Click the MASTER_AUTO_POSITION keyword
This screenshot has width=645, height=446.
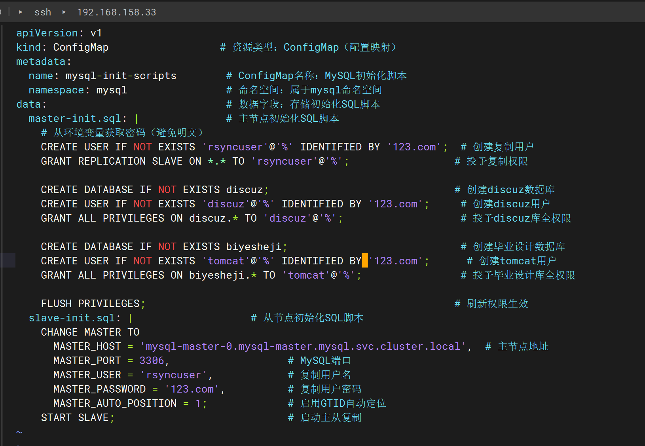point(115,403)
